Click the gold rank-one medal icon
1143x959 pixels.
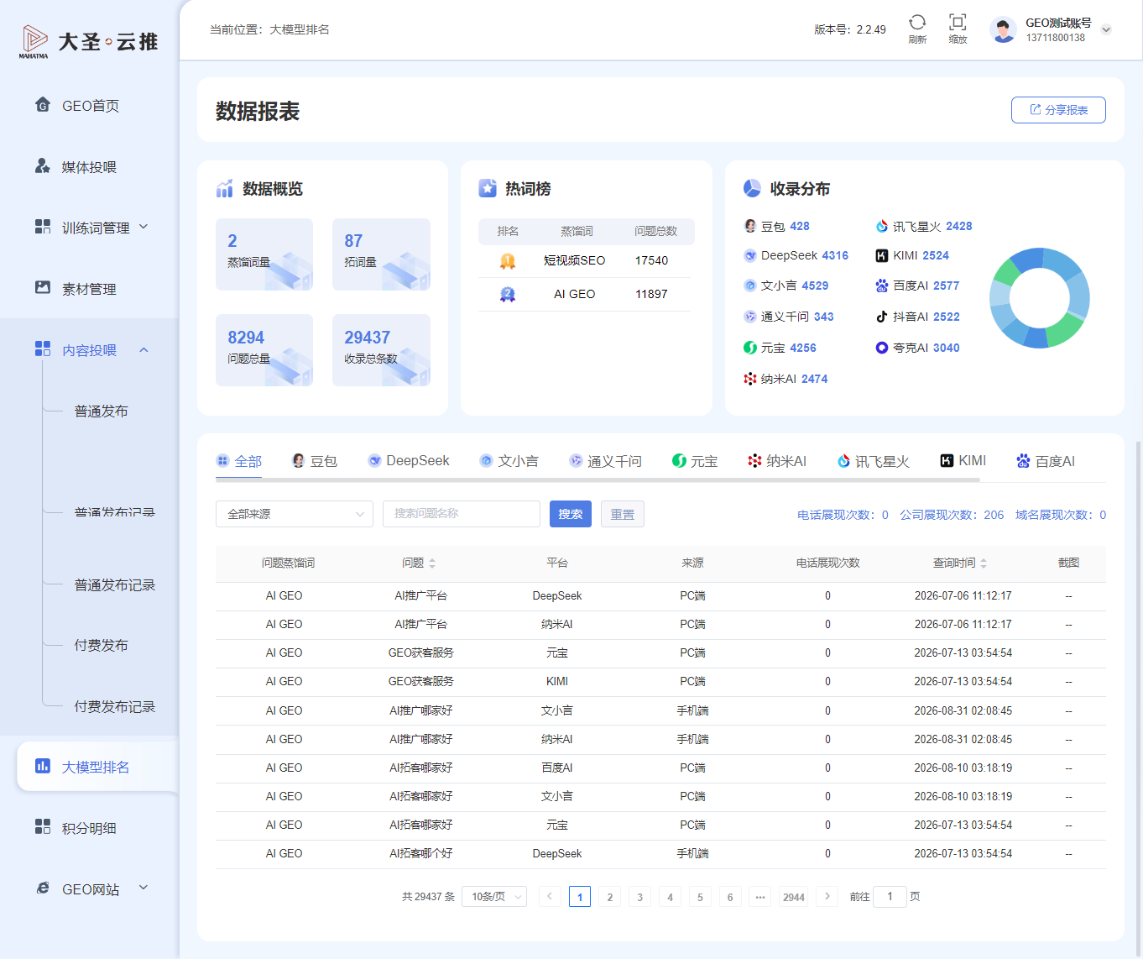click(508, 261)
